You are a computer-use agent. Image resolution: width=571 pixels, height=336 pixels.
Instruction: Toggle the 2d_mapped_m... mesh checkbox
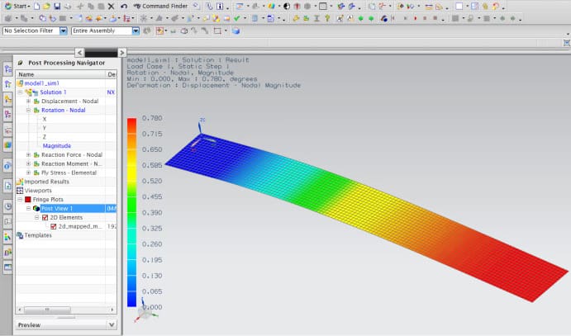[54, 226]
